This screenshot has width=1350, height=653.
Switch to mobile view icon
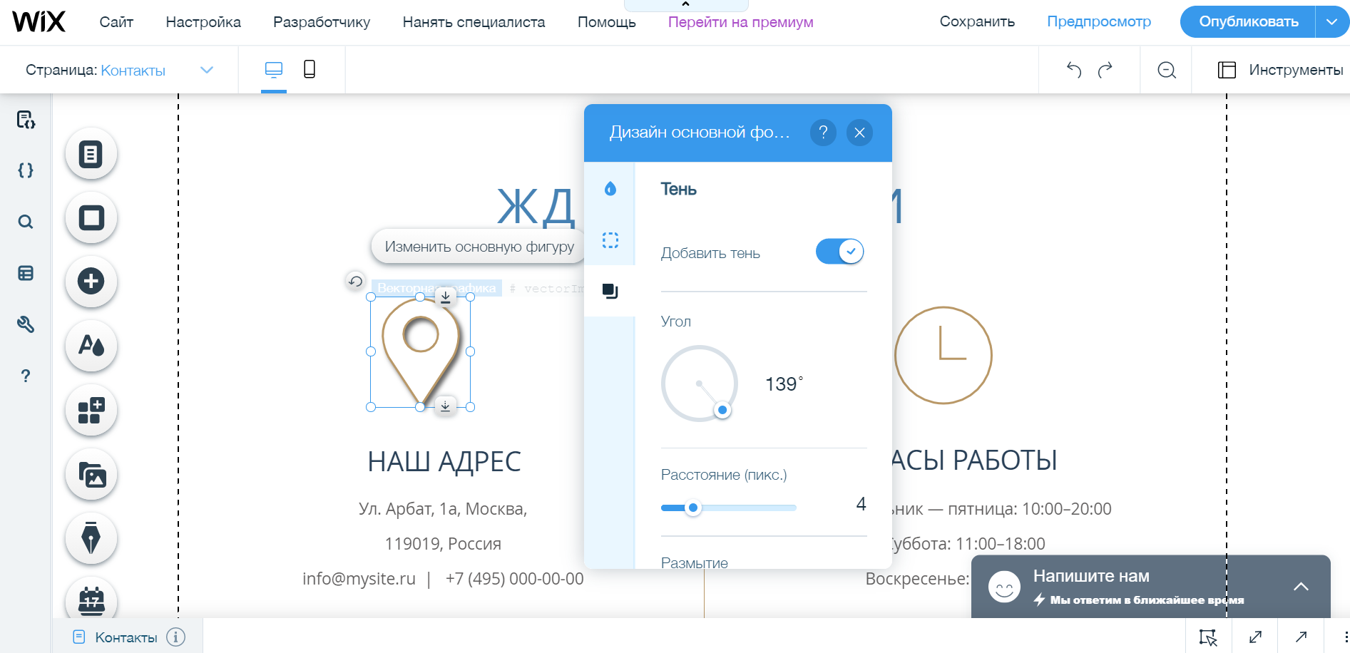pos(310,69)
